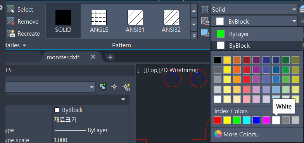Click the Select Objects crosshair icon
The height and width of the screenshot is (143, 304).
coord(114,87)
